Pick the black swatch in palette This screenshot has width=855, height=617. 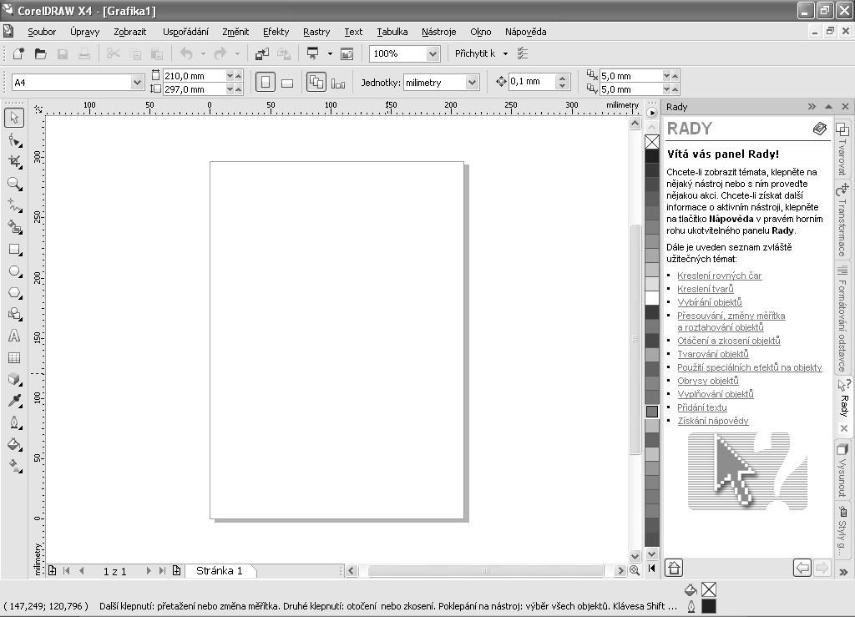click(652, 156)
